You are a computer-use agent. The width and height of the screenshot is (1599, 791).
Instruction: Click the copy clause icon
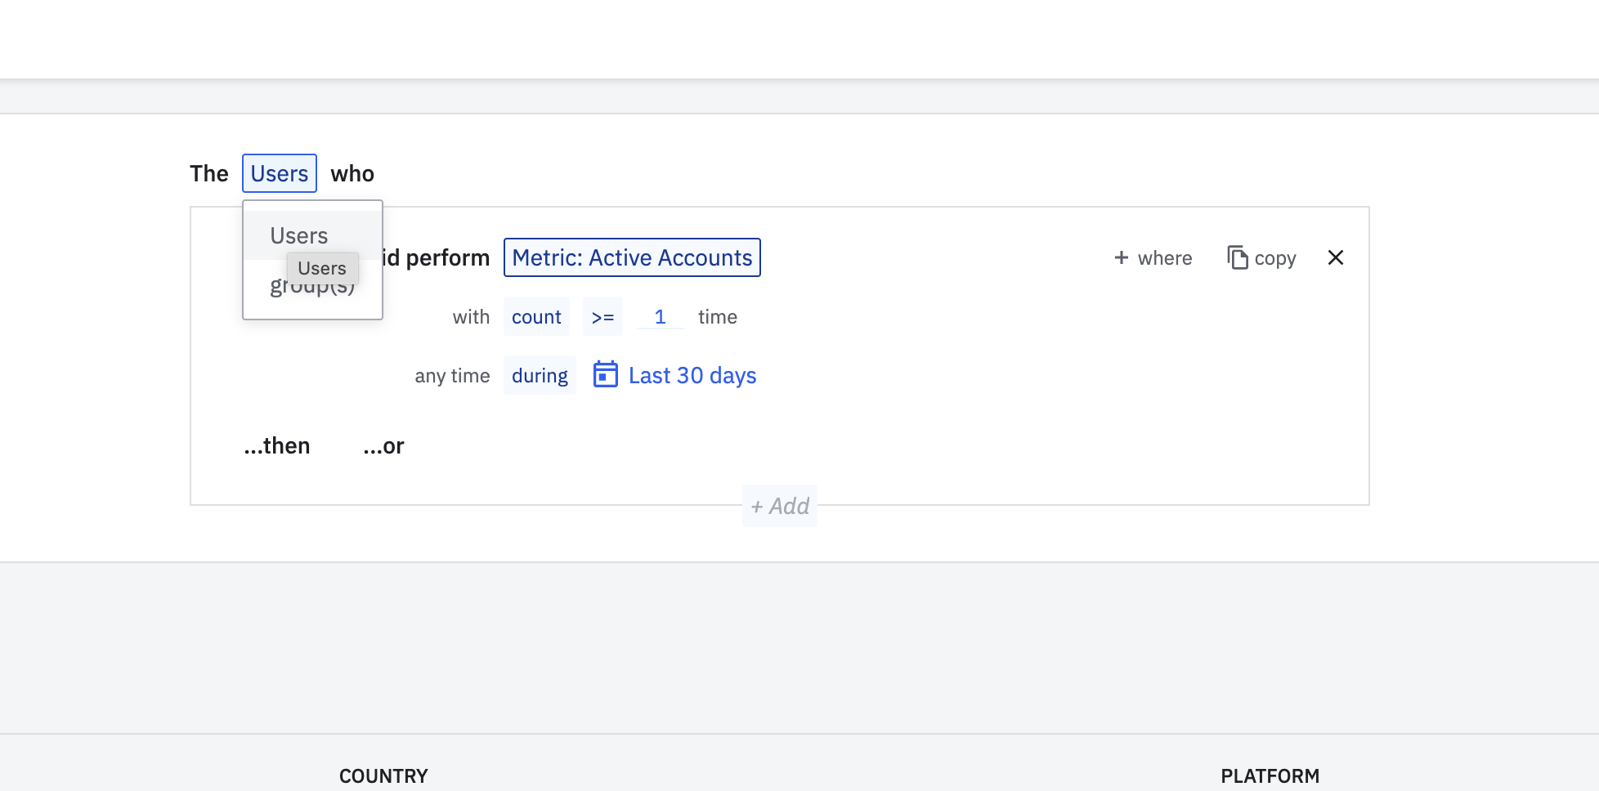click(1237, 257)
